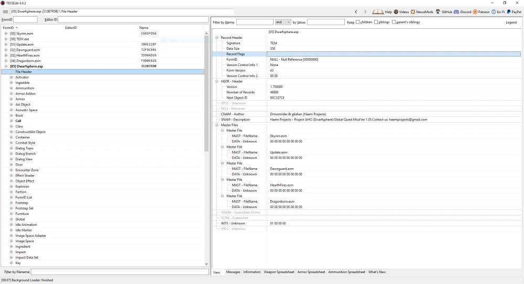The height and width of the screenshot is (284, 524).
Task: Click the Background Loader finished status text
Action: point(27,280)
